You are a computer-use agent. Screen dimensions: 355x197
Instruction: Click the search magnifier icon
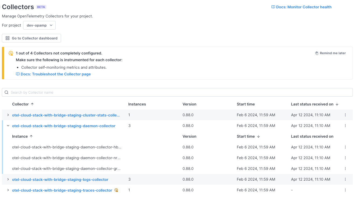[6, 92]
